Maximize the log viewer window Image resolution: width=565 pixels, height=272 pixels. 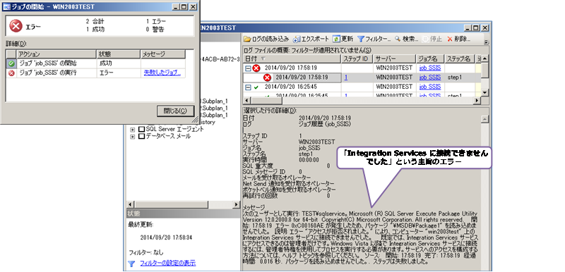click(476, 27)
